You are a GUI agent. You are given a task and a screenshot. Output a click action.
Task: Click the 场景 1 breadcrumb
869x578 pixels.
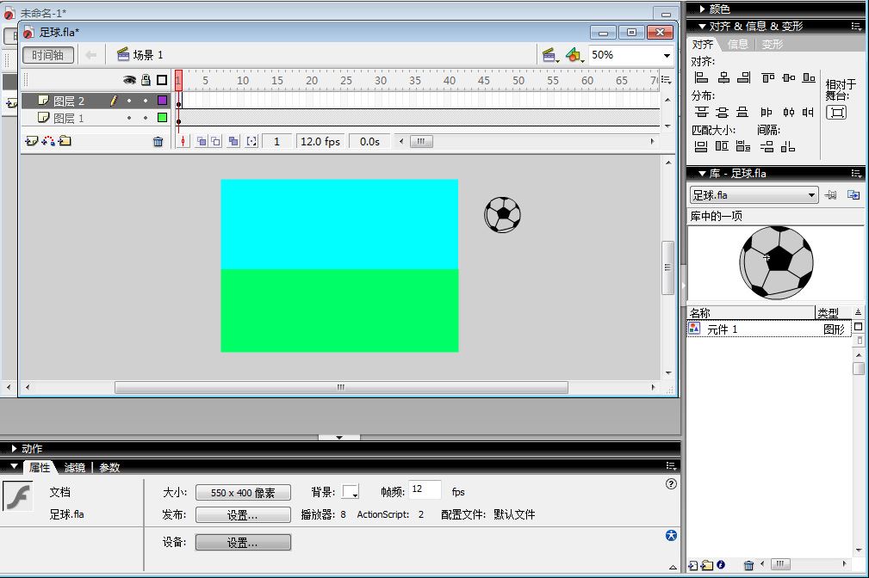tap(140, 55)
